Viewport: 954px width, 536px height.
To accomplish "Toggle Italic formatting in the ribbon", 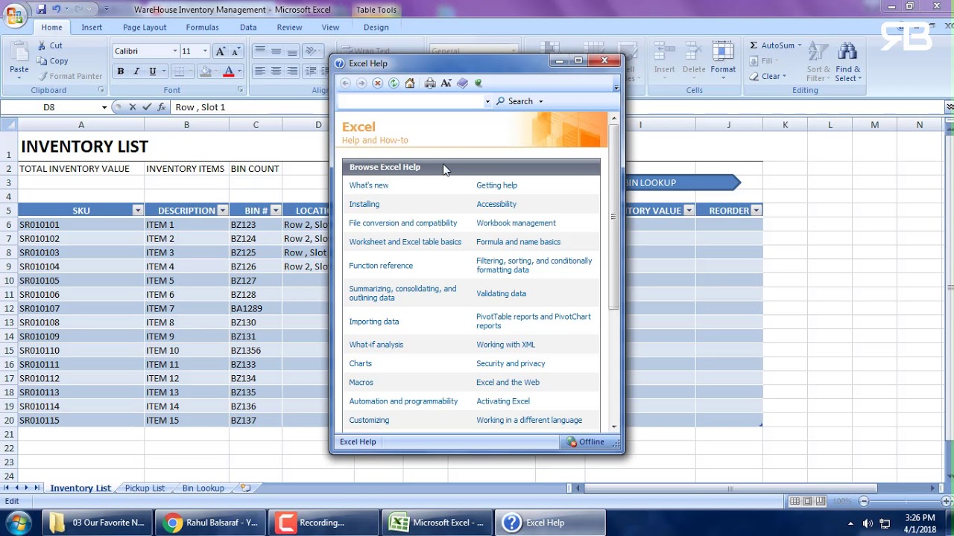I will (136, 71).
